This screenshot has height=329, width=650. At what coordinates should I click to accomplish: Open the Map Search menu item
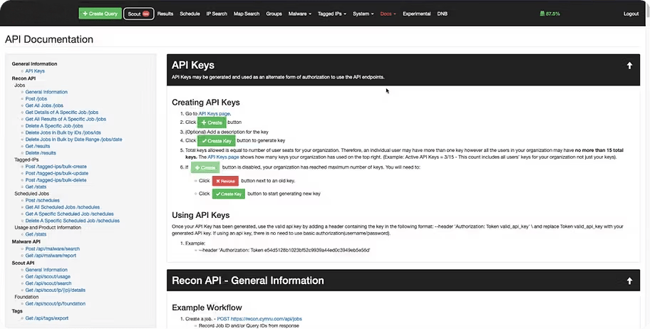click(247, 14)
